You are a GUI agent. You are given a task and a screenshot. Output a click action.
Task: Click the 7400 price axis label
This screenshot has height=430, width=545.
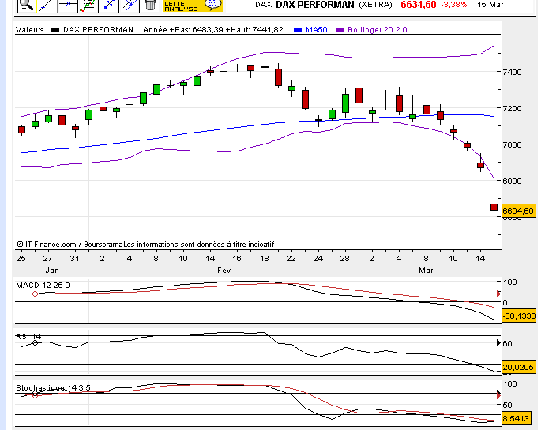click(x=513, y=73)
